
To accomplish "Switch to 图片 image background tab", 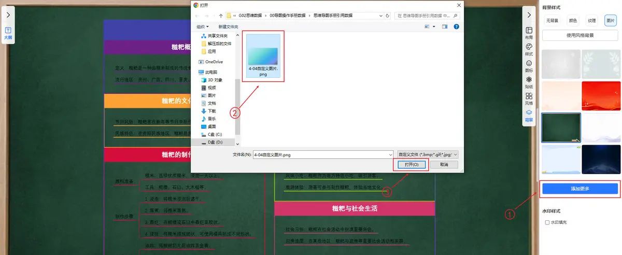I will coord(611,21).
